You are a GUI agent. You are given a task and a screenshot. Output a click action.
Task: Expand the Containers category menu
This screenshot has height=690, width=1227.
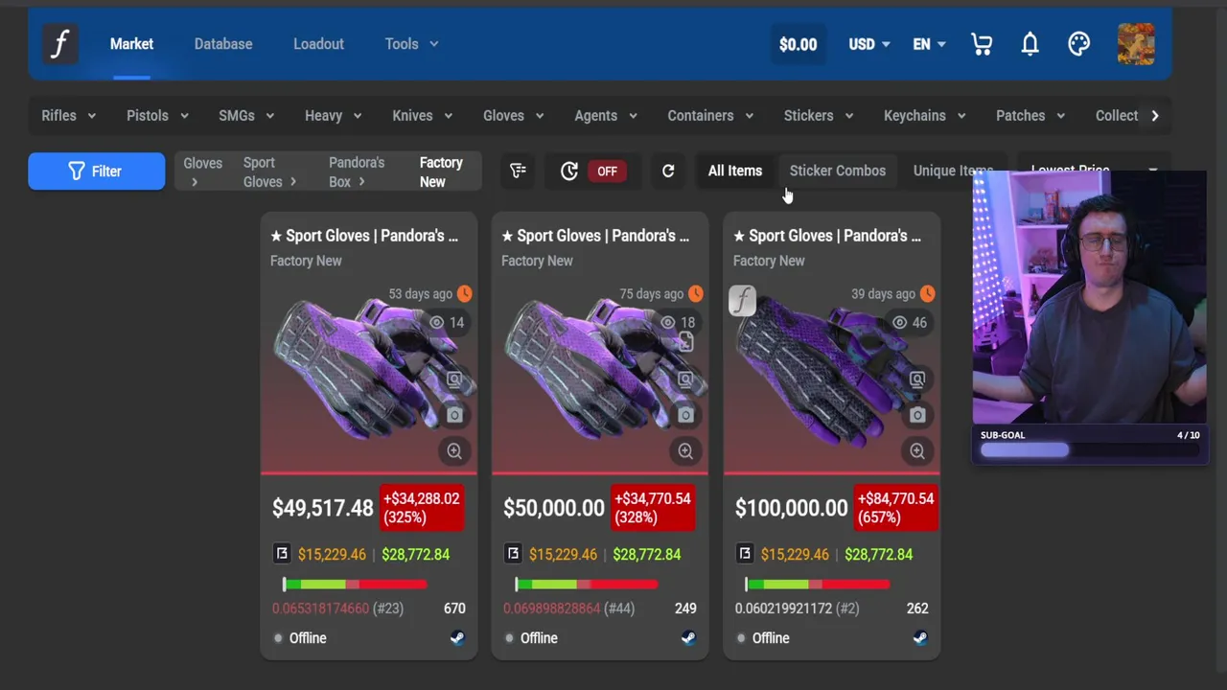click(x=710, y=115)
